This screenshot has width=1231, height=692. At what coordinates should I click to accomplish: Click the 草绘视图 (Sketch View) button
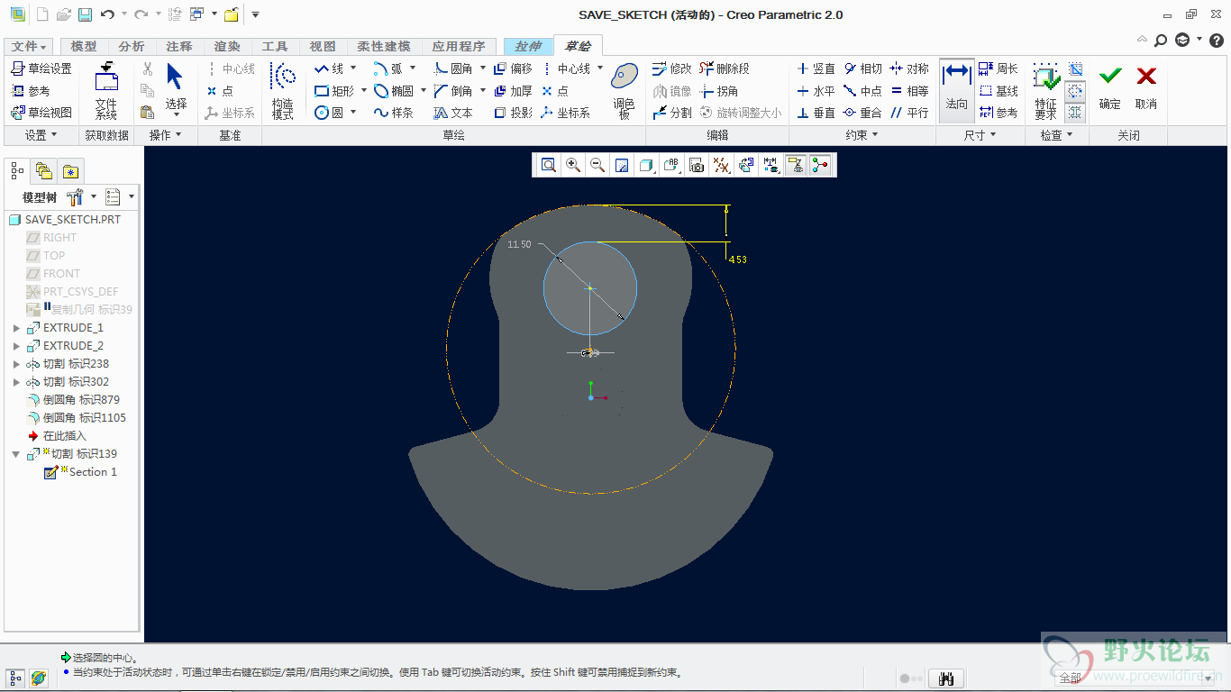pos(41,113)
